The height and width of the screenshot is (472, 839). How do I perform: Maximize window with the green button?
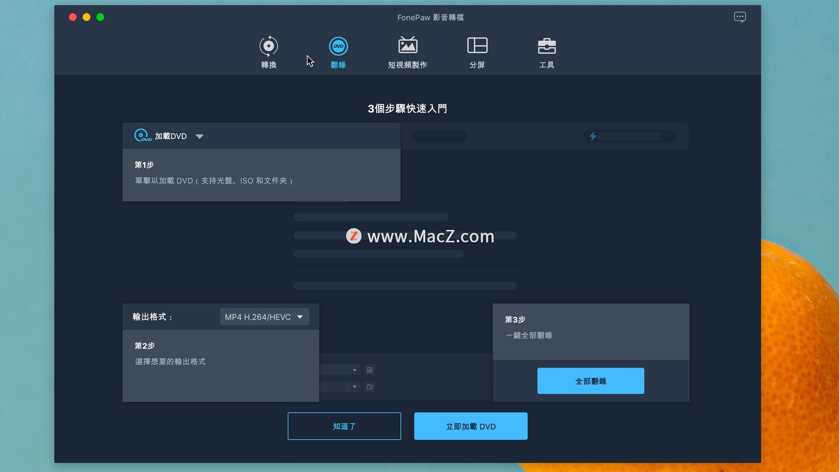click(x=101, y=17)
